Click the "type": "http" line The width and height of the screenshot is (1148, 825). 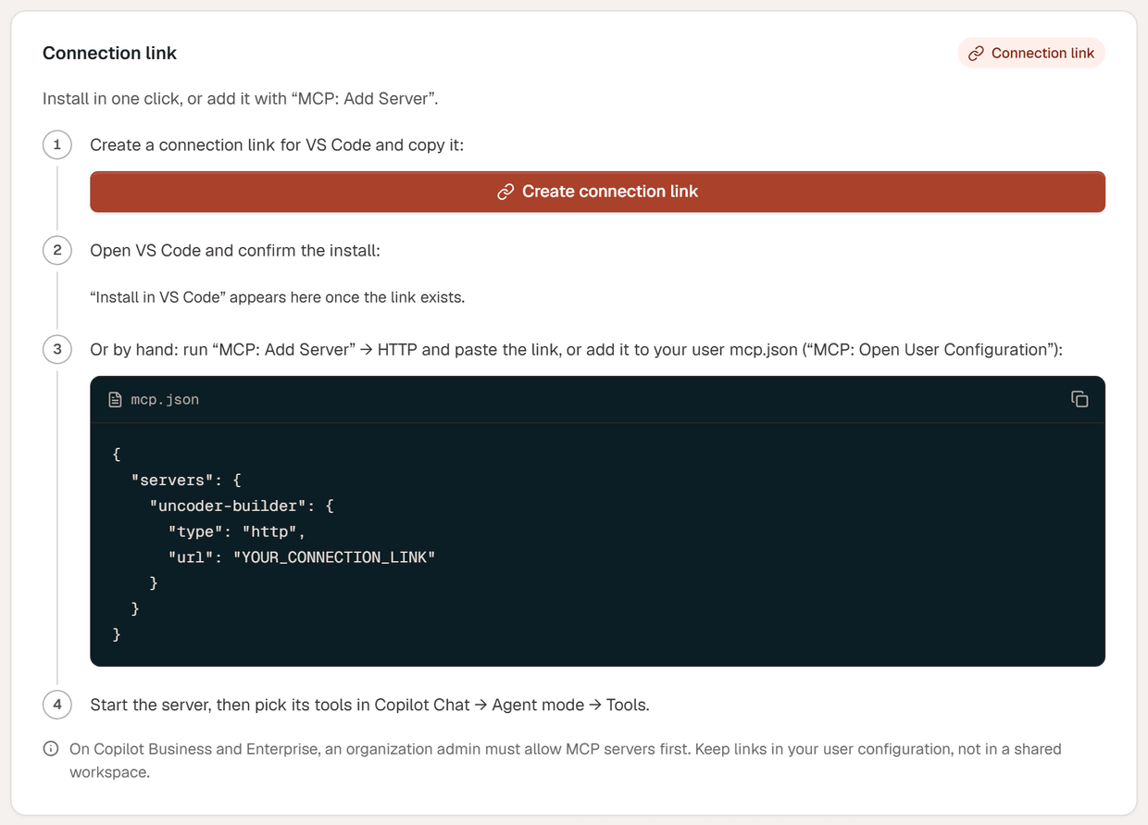237,531
